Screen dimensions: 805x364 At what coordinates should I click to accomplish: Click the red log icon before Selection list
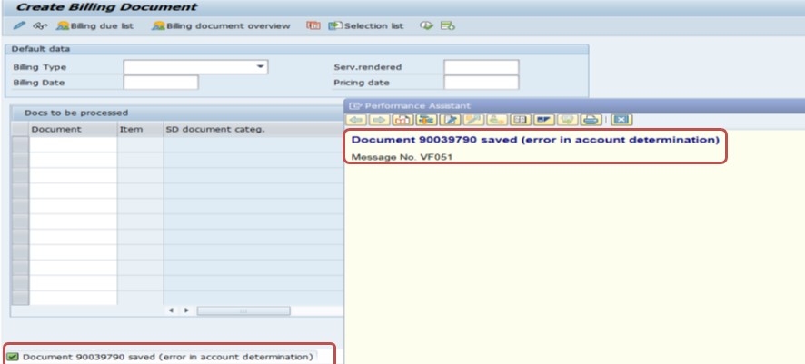pyautogui.click(x=313, y=25)
